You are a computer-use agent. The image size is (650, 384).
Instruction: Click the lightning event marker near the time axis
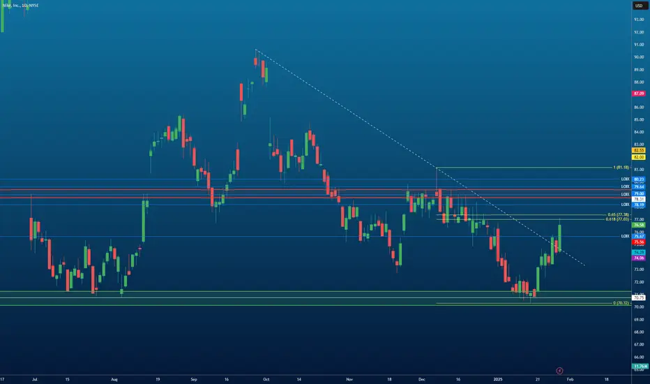point(559,370)
